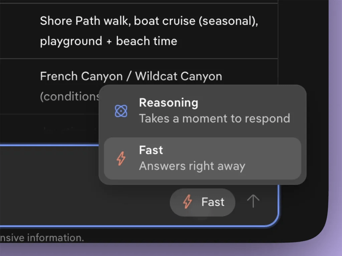Click the "Answers right away" description
This screenshot has width=342, height=256.
pyautogui.click(x=192, y=166)
